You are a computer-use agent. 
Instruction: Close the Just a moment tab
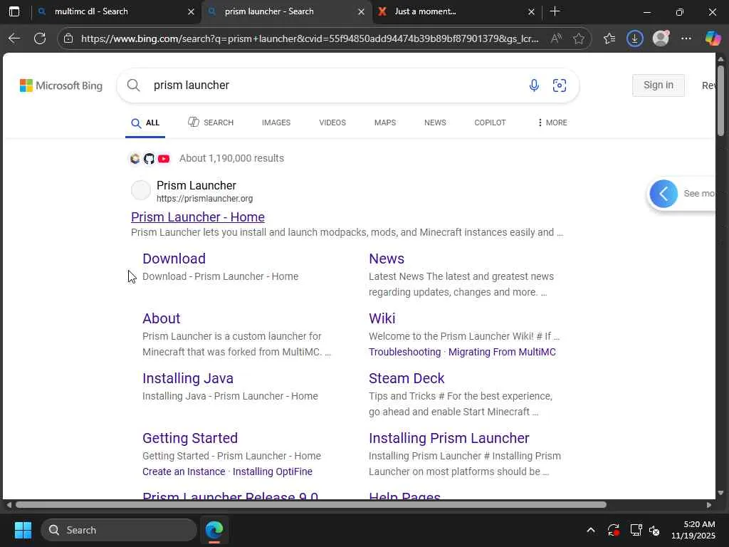pos(531,11)
